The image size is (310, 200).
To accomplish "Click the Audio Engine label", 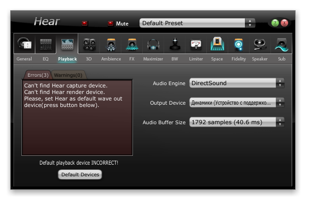I will coord(169,83).
